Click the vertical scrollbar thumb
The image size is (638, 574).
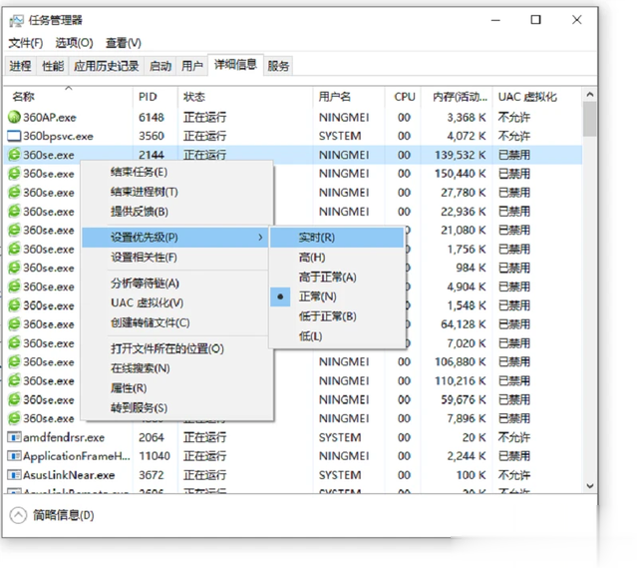point(589,119)
